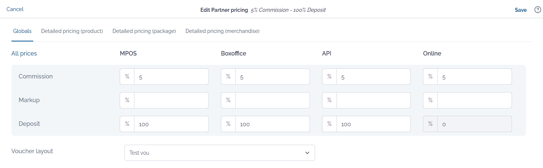Image resolution: width=543 pixels, height=168 pixels.
Task: Click the percent symbol in API Deposit
Action: pyautogui.click(x=329, y=124)
